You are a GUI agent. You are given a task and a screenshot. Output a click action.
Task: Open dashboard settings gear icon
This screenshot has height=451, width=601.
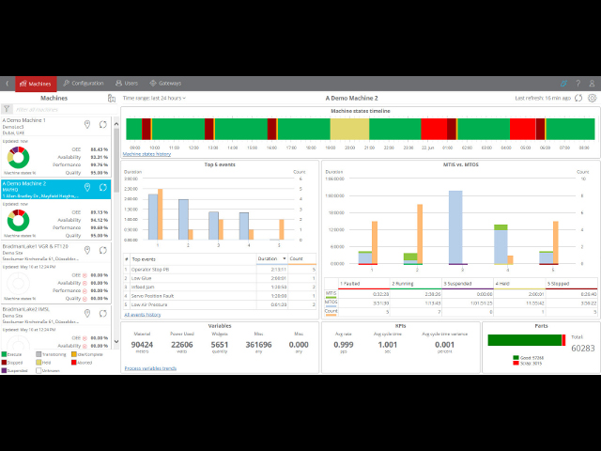592,98
